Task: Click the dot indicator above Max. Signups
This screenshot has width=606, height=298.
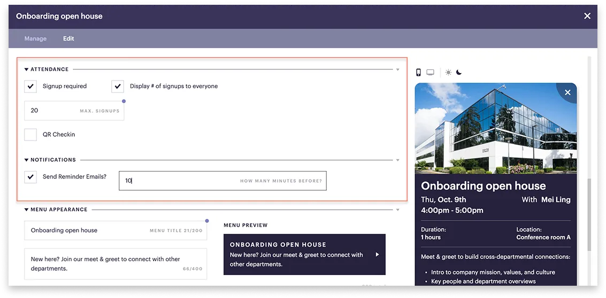Action: point(124,101)
